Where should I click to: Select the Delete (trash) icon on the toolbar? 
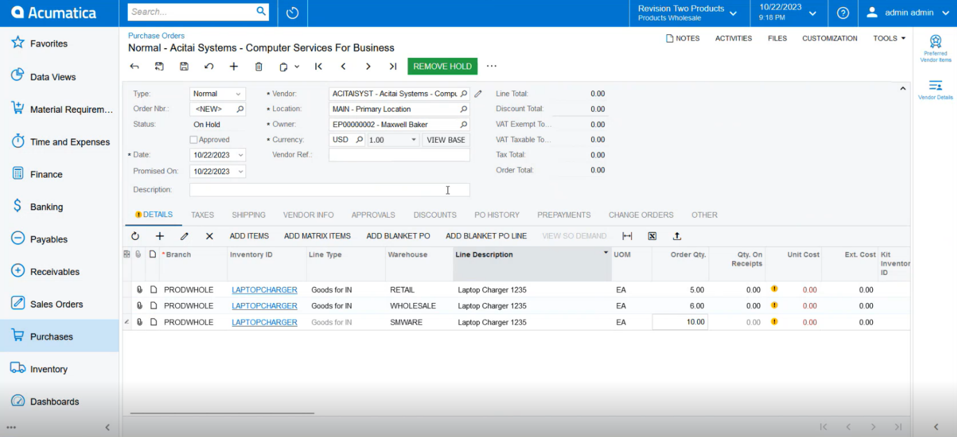(259, 66)
